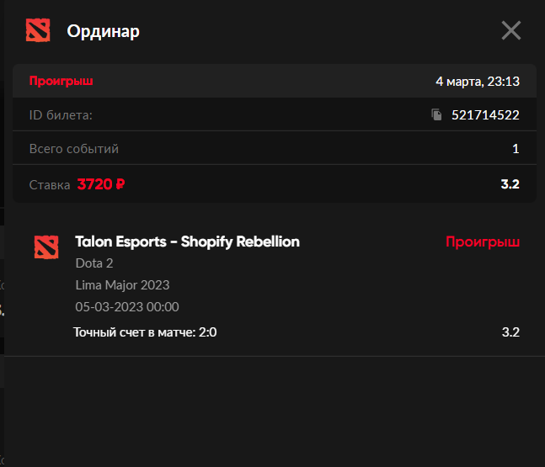Click the ID билета label

coord(61,114)
